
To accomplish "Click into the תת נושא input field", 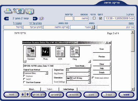I will coord(56,27).
